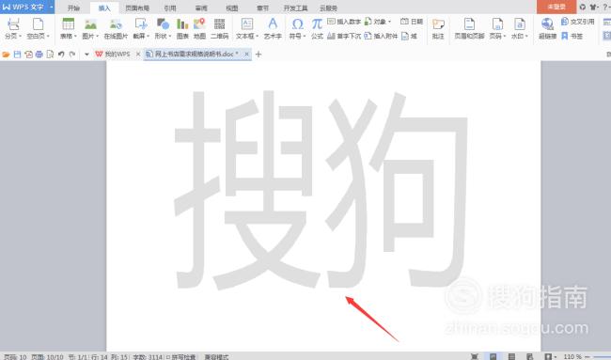This screenshot has width=611, height=360.
Task: Insert page number (页码)
Action: (x=497, y=28)
